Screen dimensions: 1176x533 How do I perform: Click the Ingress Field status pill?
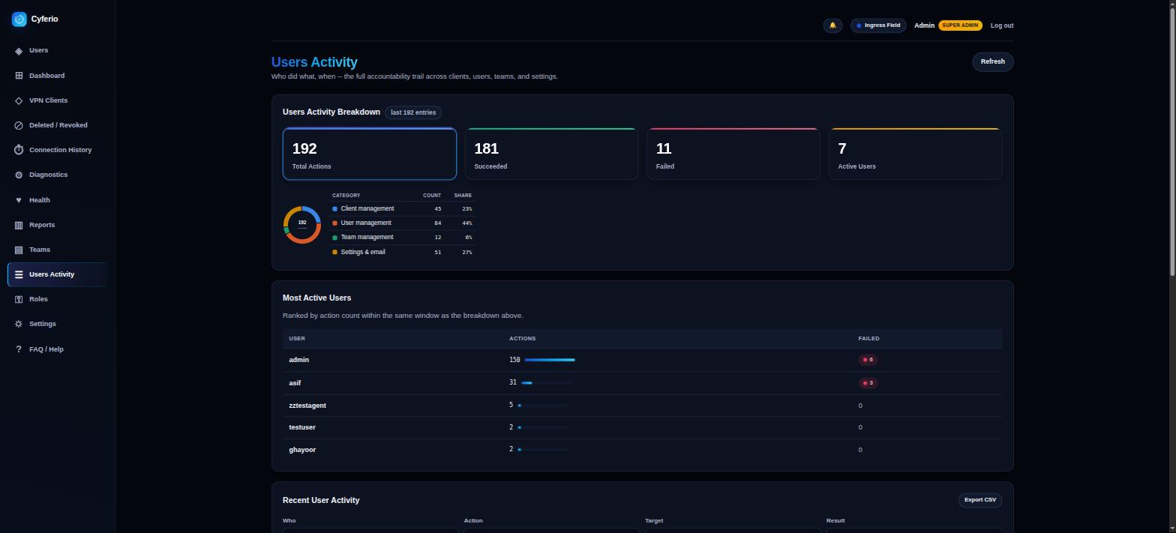point(878,25)
